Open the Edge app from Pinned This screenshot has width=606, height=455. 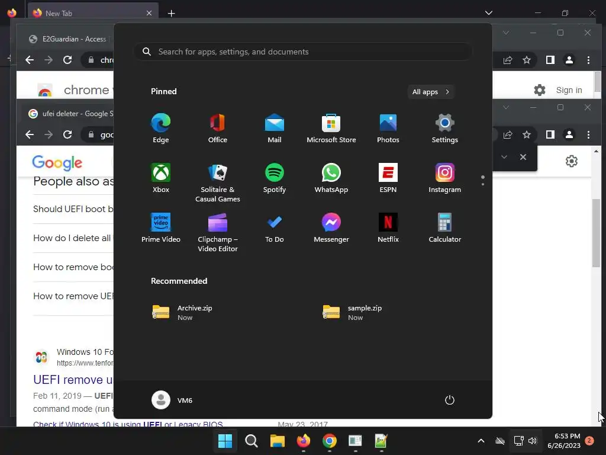tap(161, 128)
